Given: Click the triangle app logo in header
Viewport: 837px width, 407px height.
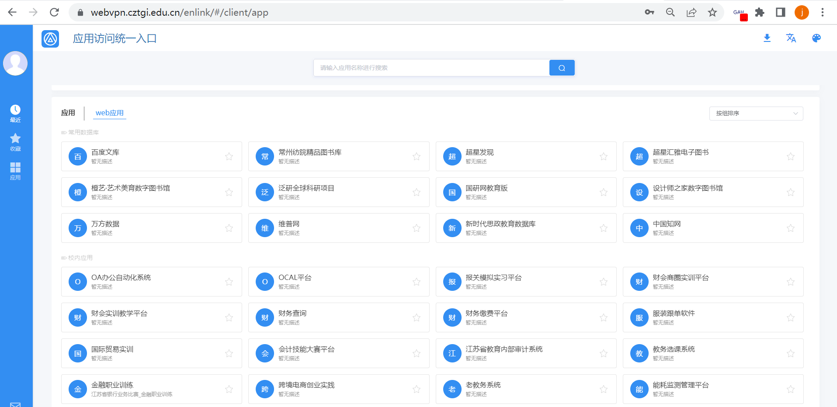Looking at the screenshot, I should (x=50, y=39).
